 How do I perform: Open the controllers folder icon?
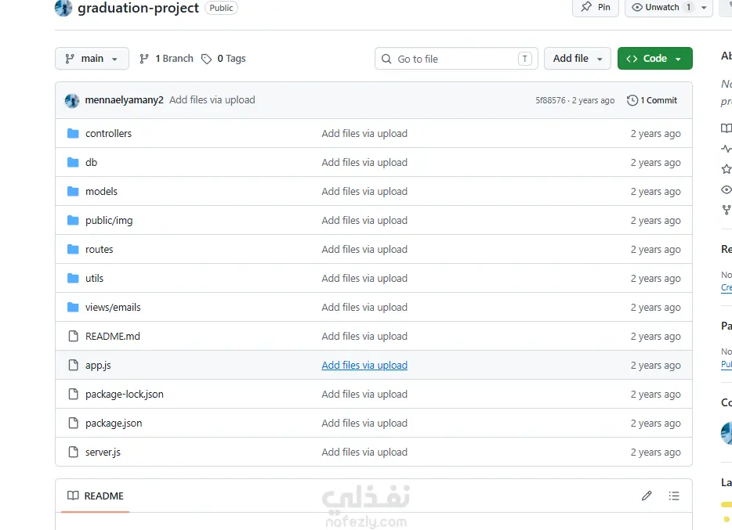73,133
